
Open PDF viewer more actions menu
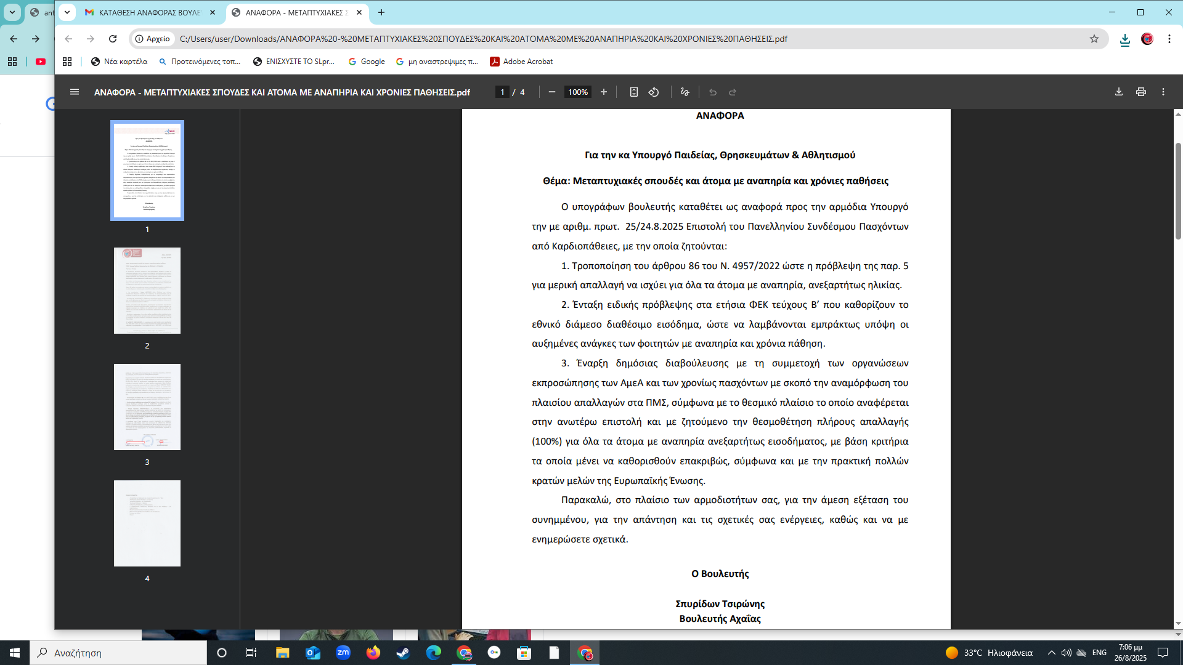tap(1163, 92)
